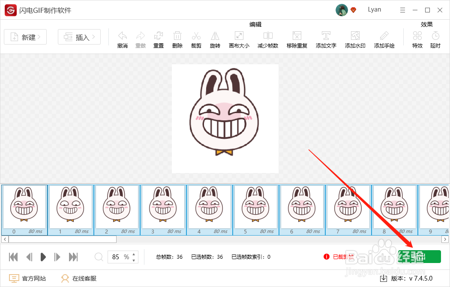Screen dimensions: 450x287
Task: Click the timeline horizontal scrollbar thumb
Action: pos(63,239)
